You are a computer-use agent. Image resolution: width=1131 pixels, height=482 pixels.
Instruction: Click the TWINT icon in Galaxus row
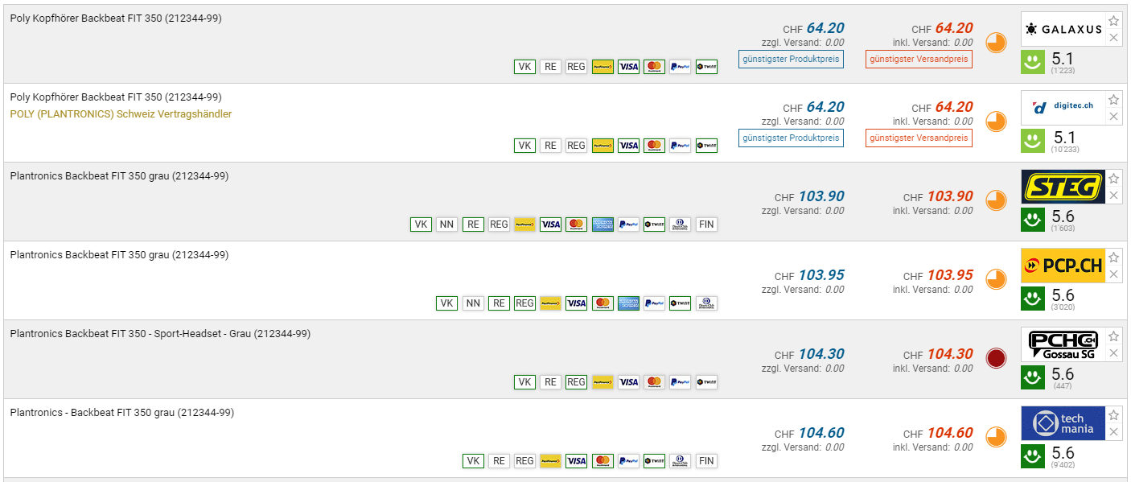pyautogui.click(x=706, y=67)
